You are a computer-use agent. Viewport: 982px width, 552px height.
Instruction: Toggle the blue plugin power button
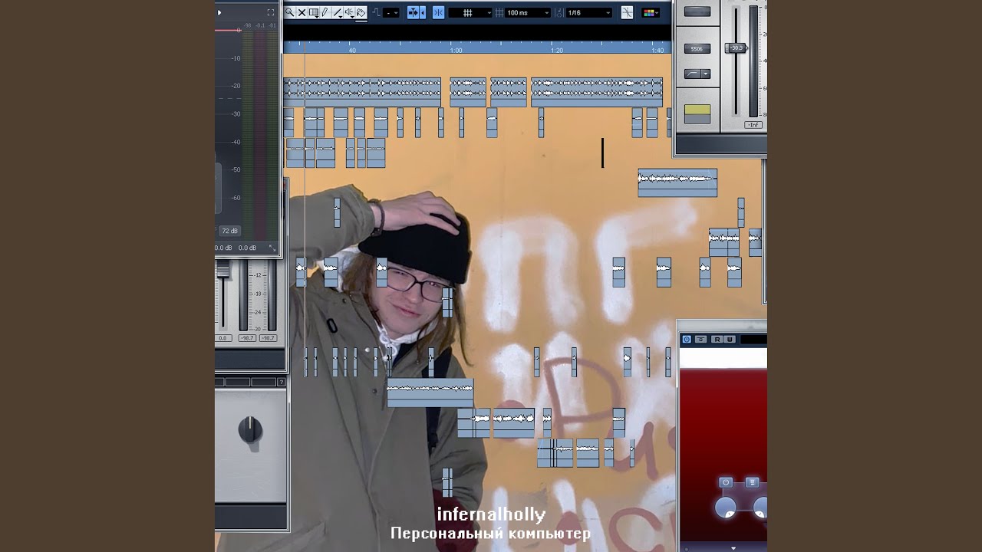coord(687,340)
